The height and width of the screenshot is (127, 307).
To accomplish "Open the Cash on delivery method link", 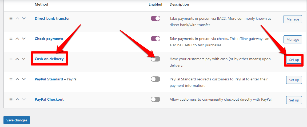I will (49, 59).
